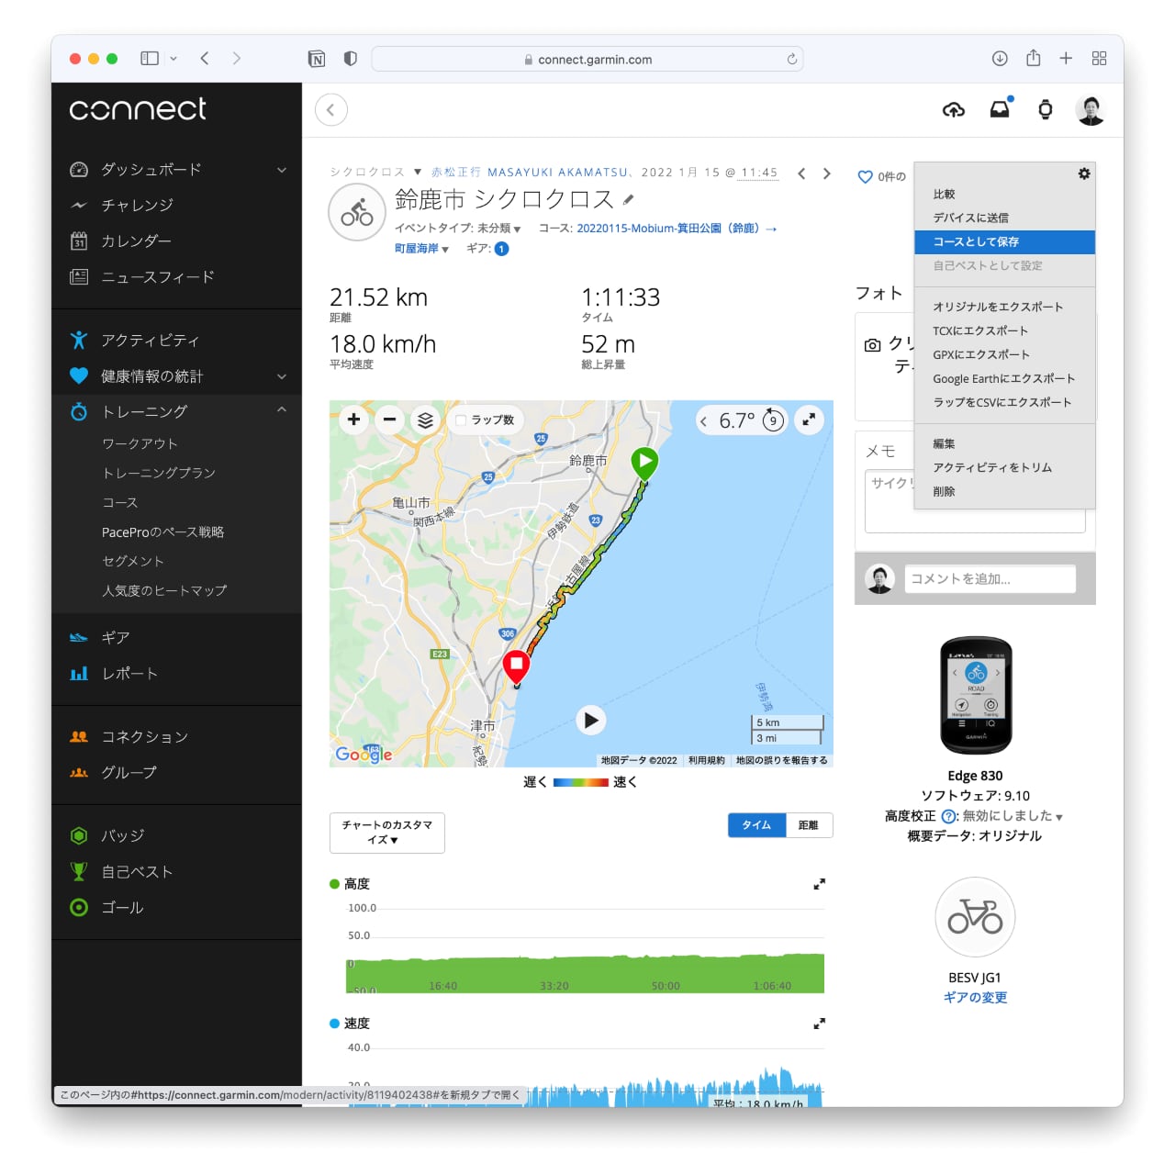Enable the ラップ数 laps checkbox
The width and height of the screenshot is (1175, 1175).
point(462,420)
